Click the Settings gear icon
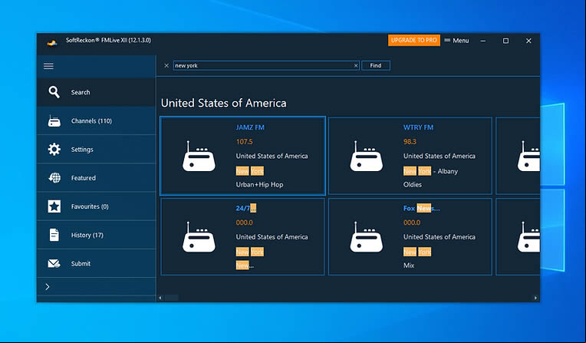This screenshot has height=343, width=586. (54, 149)
